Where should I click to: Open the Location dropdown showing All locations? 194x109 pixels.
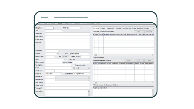[61, 74]
